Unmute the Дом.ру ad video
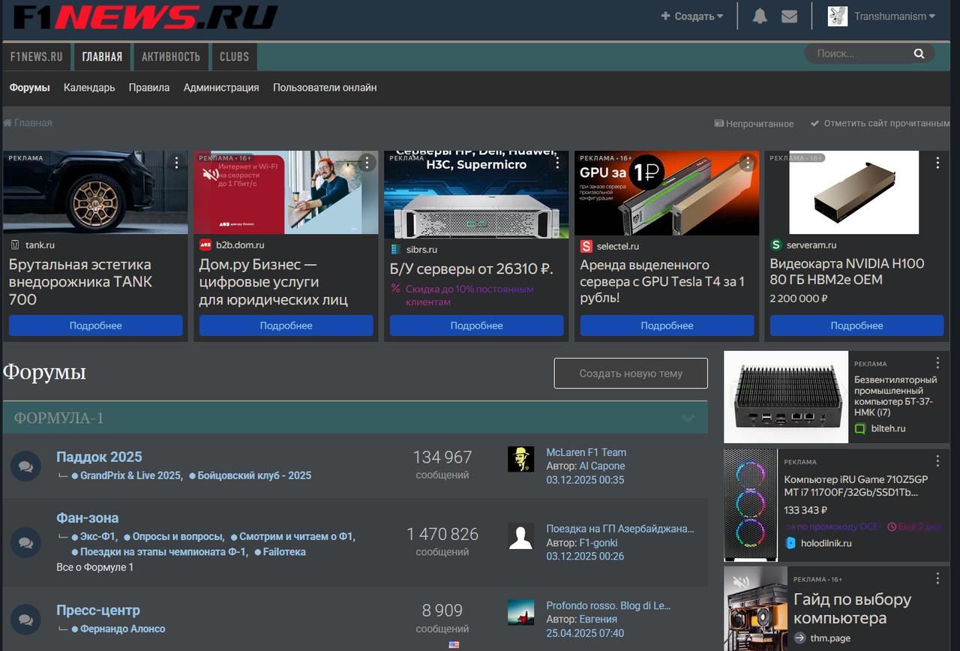 (x=211, y=175)
